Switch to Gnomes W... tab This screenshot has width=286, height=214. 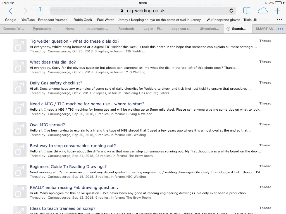[14, 29]
